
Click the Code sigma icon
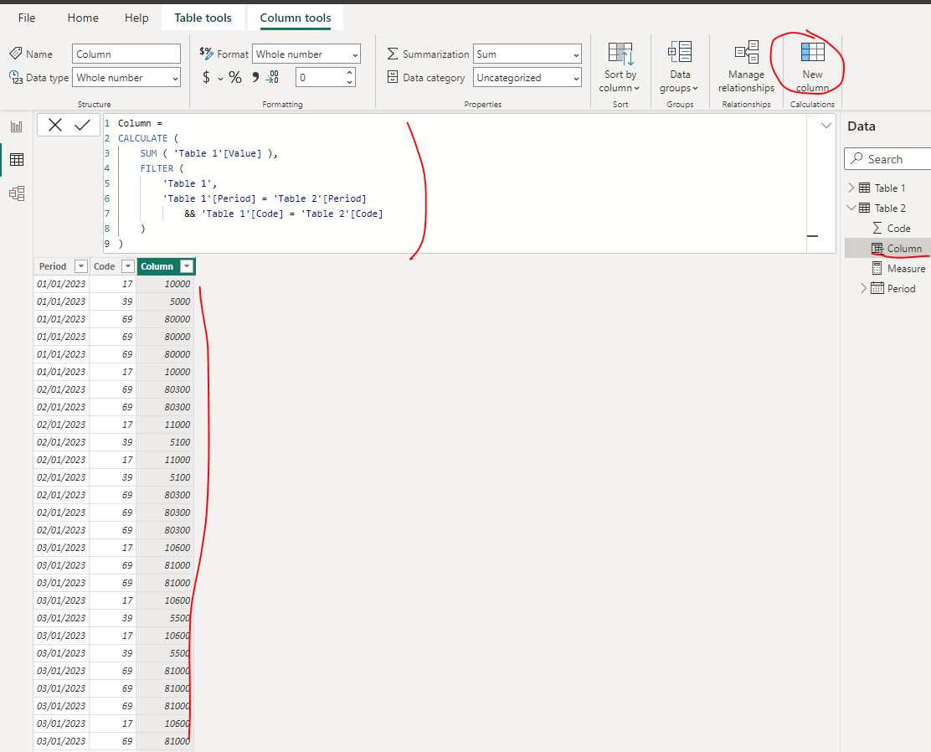[x=877, y=228]
